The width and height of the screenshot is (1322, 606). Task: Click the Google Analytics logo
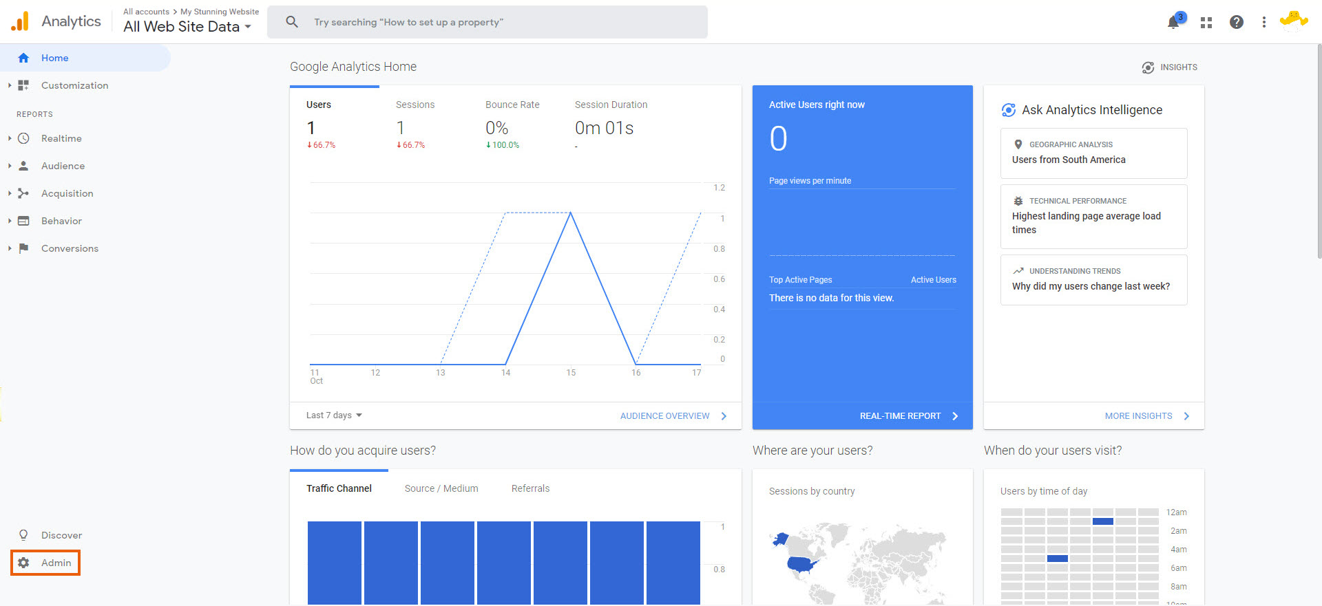(20, 21)
